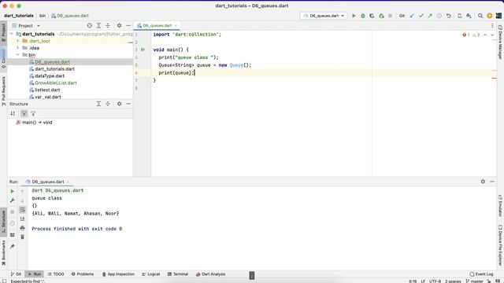Viewport: 504px width, 283px height.
Task: Open the Git tool window tab
Action: (16, 274)
